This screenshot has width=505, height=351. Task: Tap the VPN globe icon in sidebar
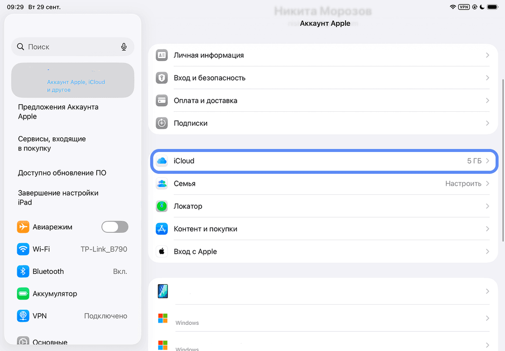[x=23, y=316]
